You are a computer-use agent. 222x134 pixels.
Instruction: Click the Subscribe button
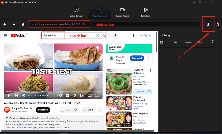tap(43, 110)
